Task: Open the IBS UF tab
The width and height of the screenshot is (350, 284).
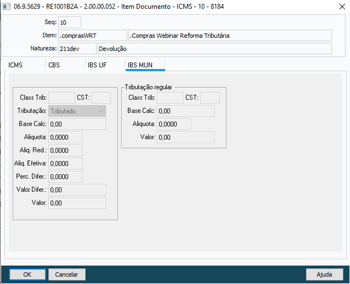Action: point(97,65)
